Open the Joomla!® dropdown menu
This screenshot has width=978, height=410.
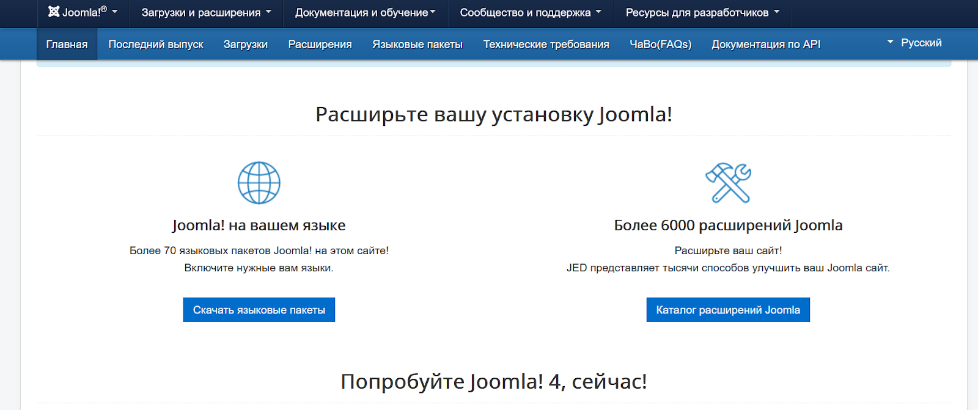(x=83, y=12)
